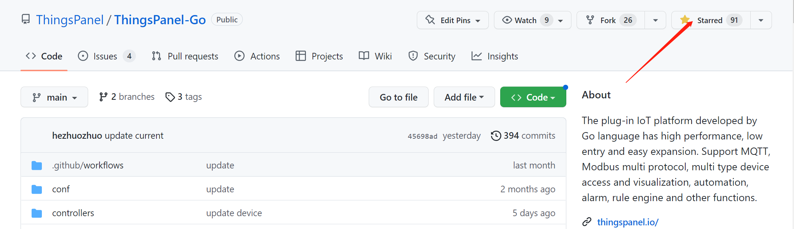This screenshot has width=794, height=229.
Task: Click the fork icon on the Fork button
Action: point(590,20)
